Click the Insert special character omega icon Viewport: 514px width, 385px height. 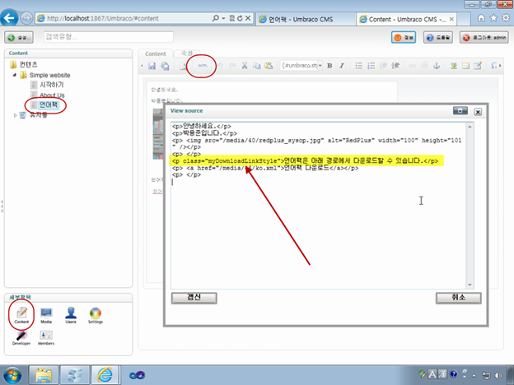(x=494, y=66)
